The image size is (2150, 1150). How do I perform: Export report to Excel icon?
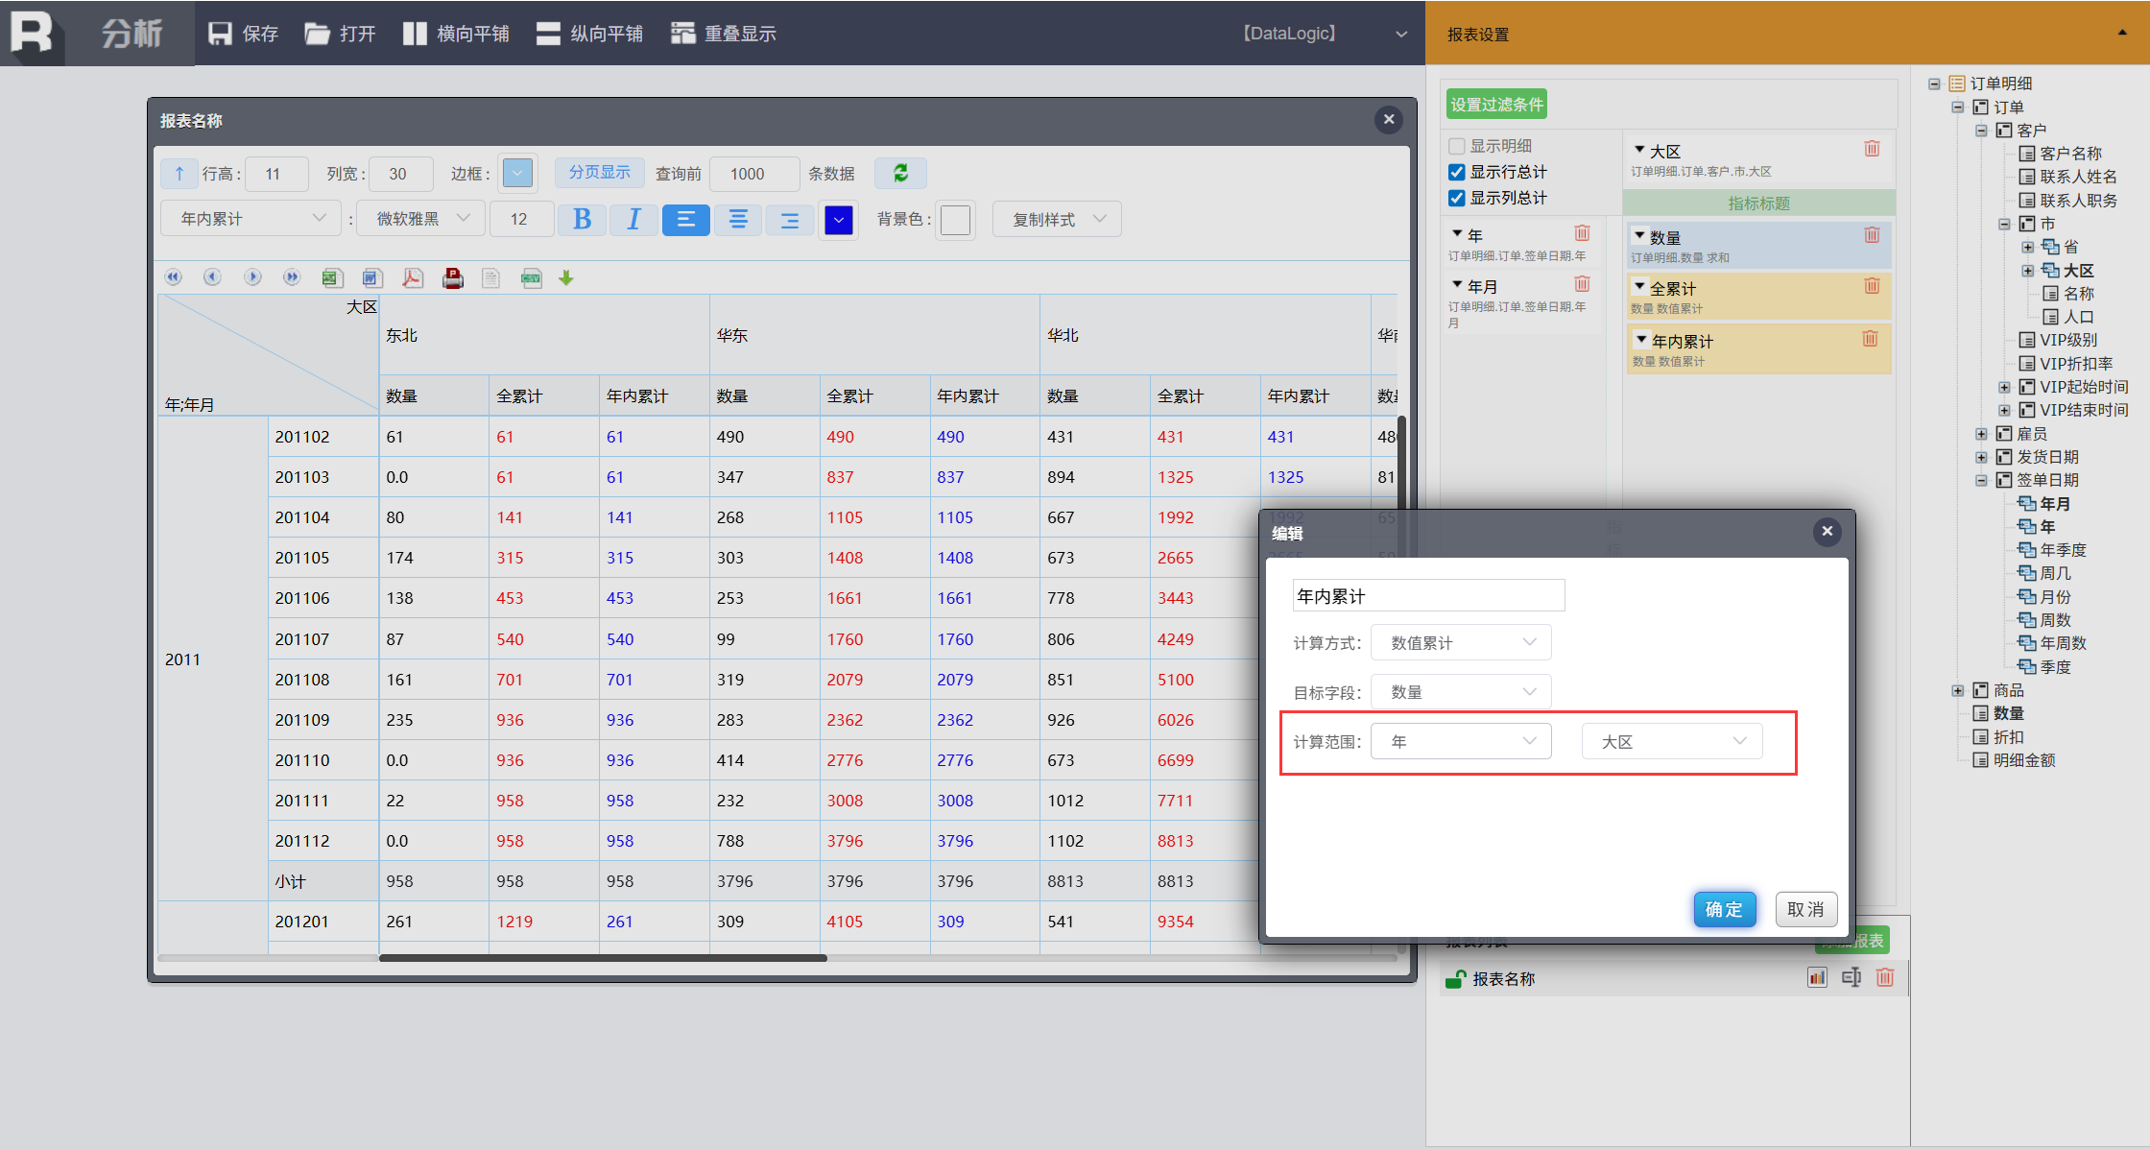332,278
